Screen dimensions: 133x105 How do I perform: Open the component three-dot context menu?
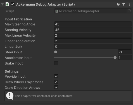pos(129,4)
